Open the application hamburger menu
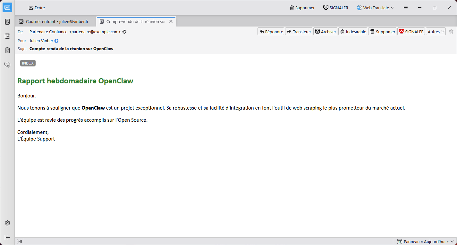Viewport: 457px width, 245px height. pyautogui.click(x=405, y=7)
